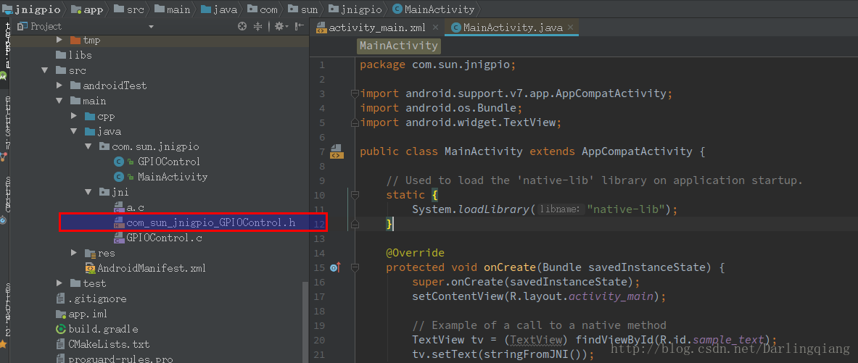Click the java breadcrumb in navigation bar

218,9
